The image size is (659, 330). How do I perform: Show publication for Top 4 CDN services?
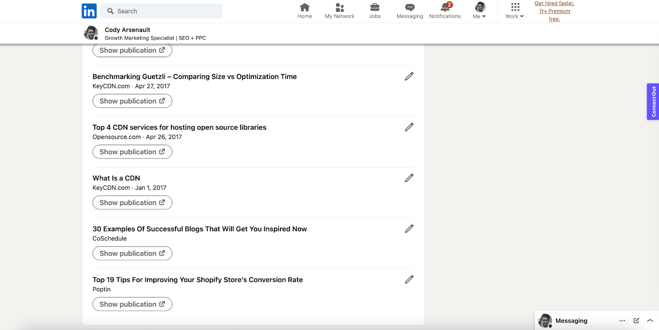(132, 152)
